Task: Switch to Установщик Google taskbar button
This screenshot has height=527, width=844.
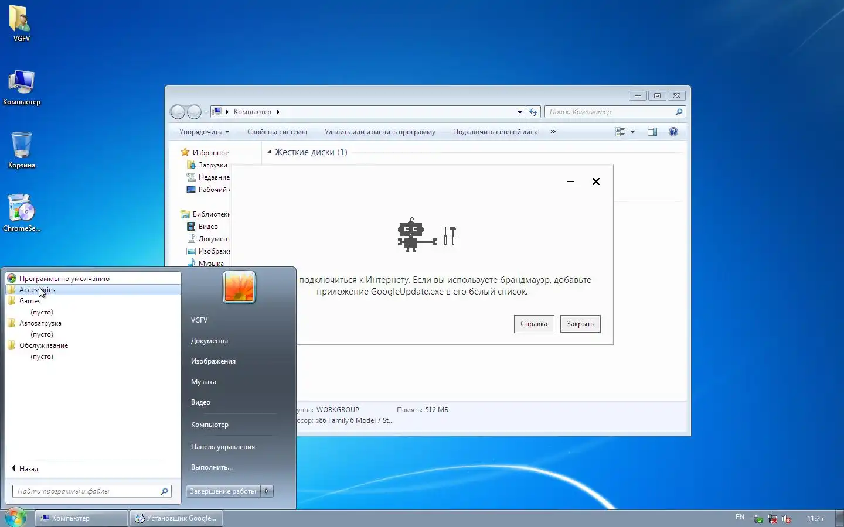Action: pyautogui.click(x=176, y=518)
